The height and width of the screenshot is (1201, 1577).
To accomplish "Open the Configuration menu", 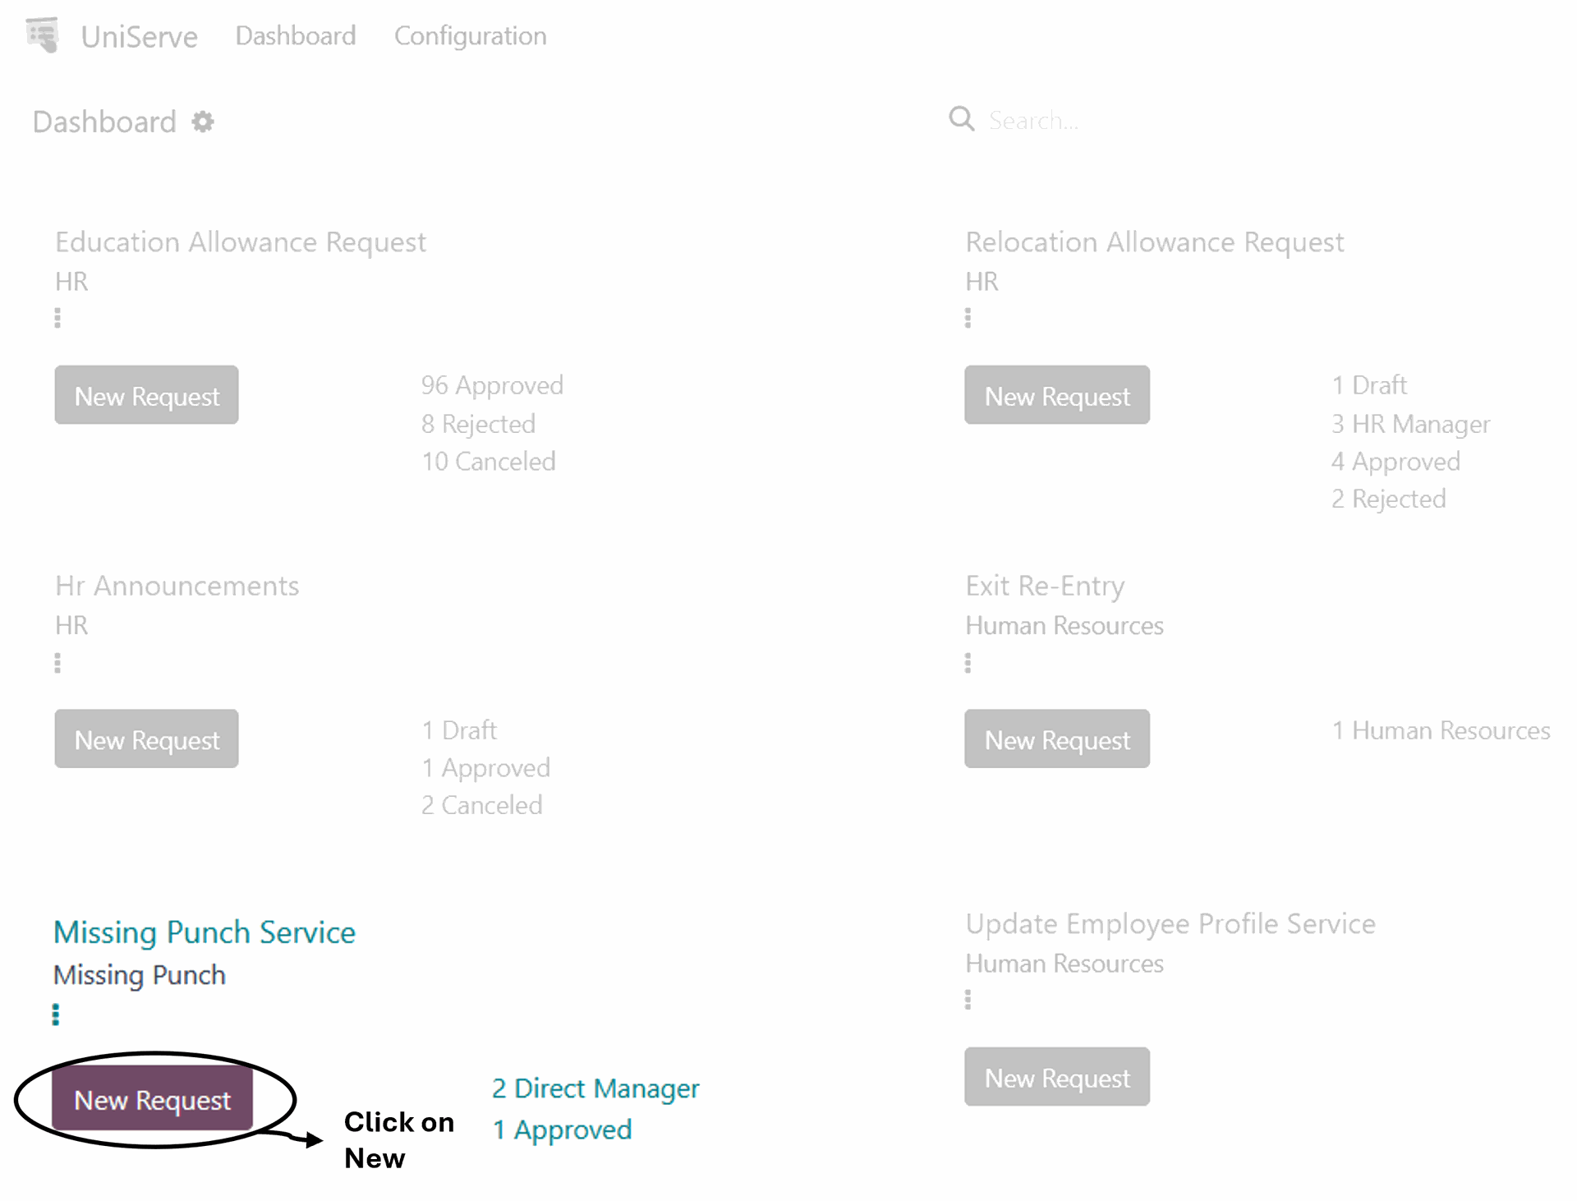I will click(x=470, y=36).
